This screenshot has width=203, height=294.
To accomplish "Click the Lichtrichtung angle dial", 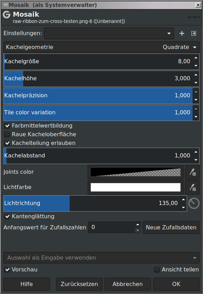I will (194, 203).
